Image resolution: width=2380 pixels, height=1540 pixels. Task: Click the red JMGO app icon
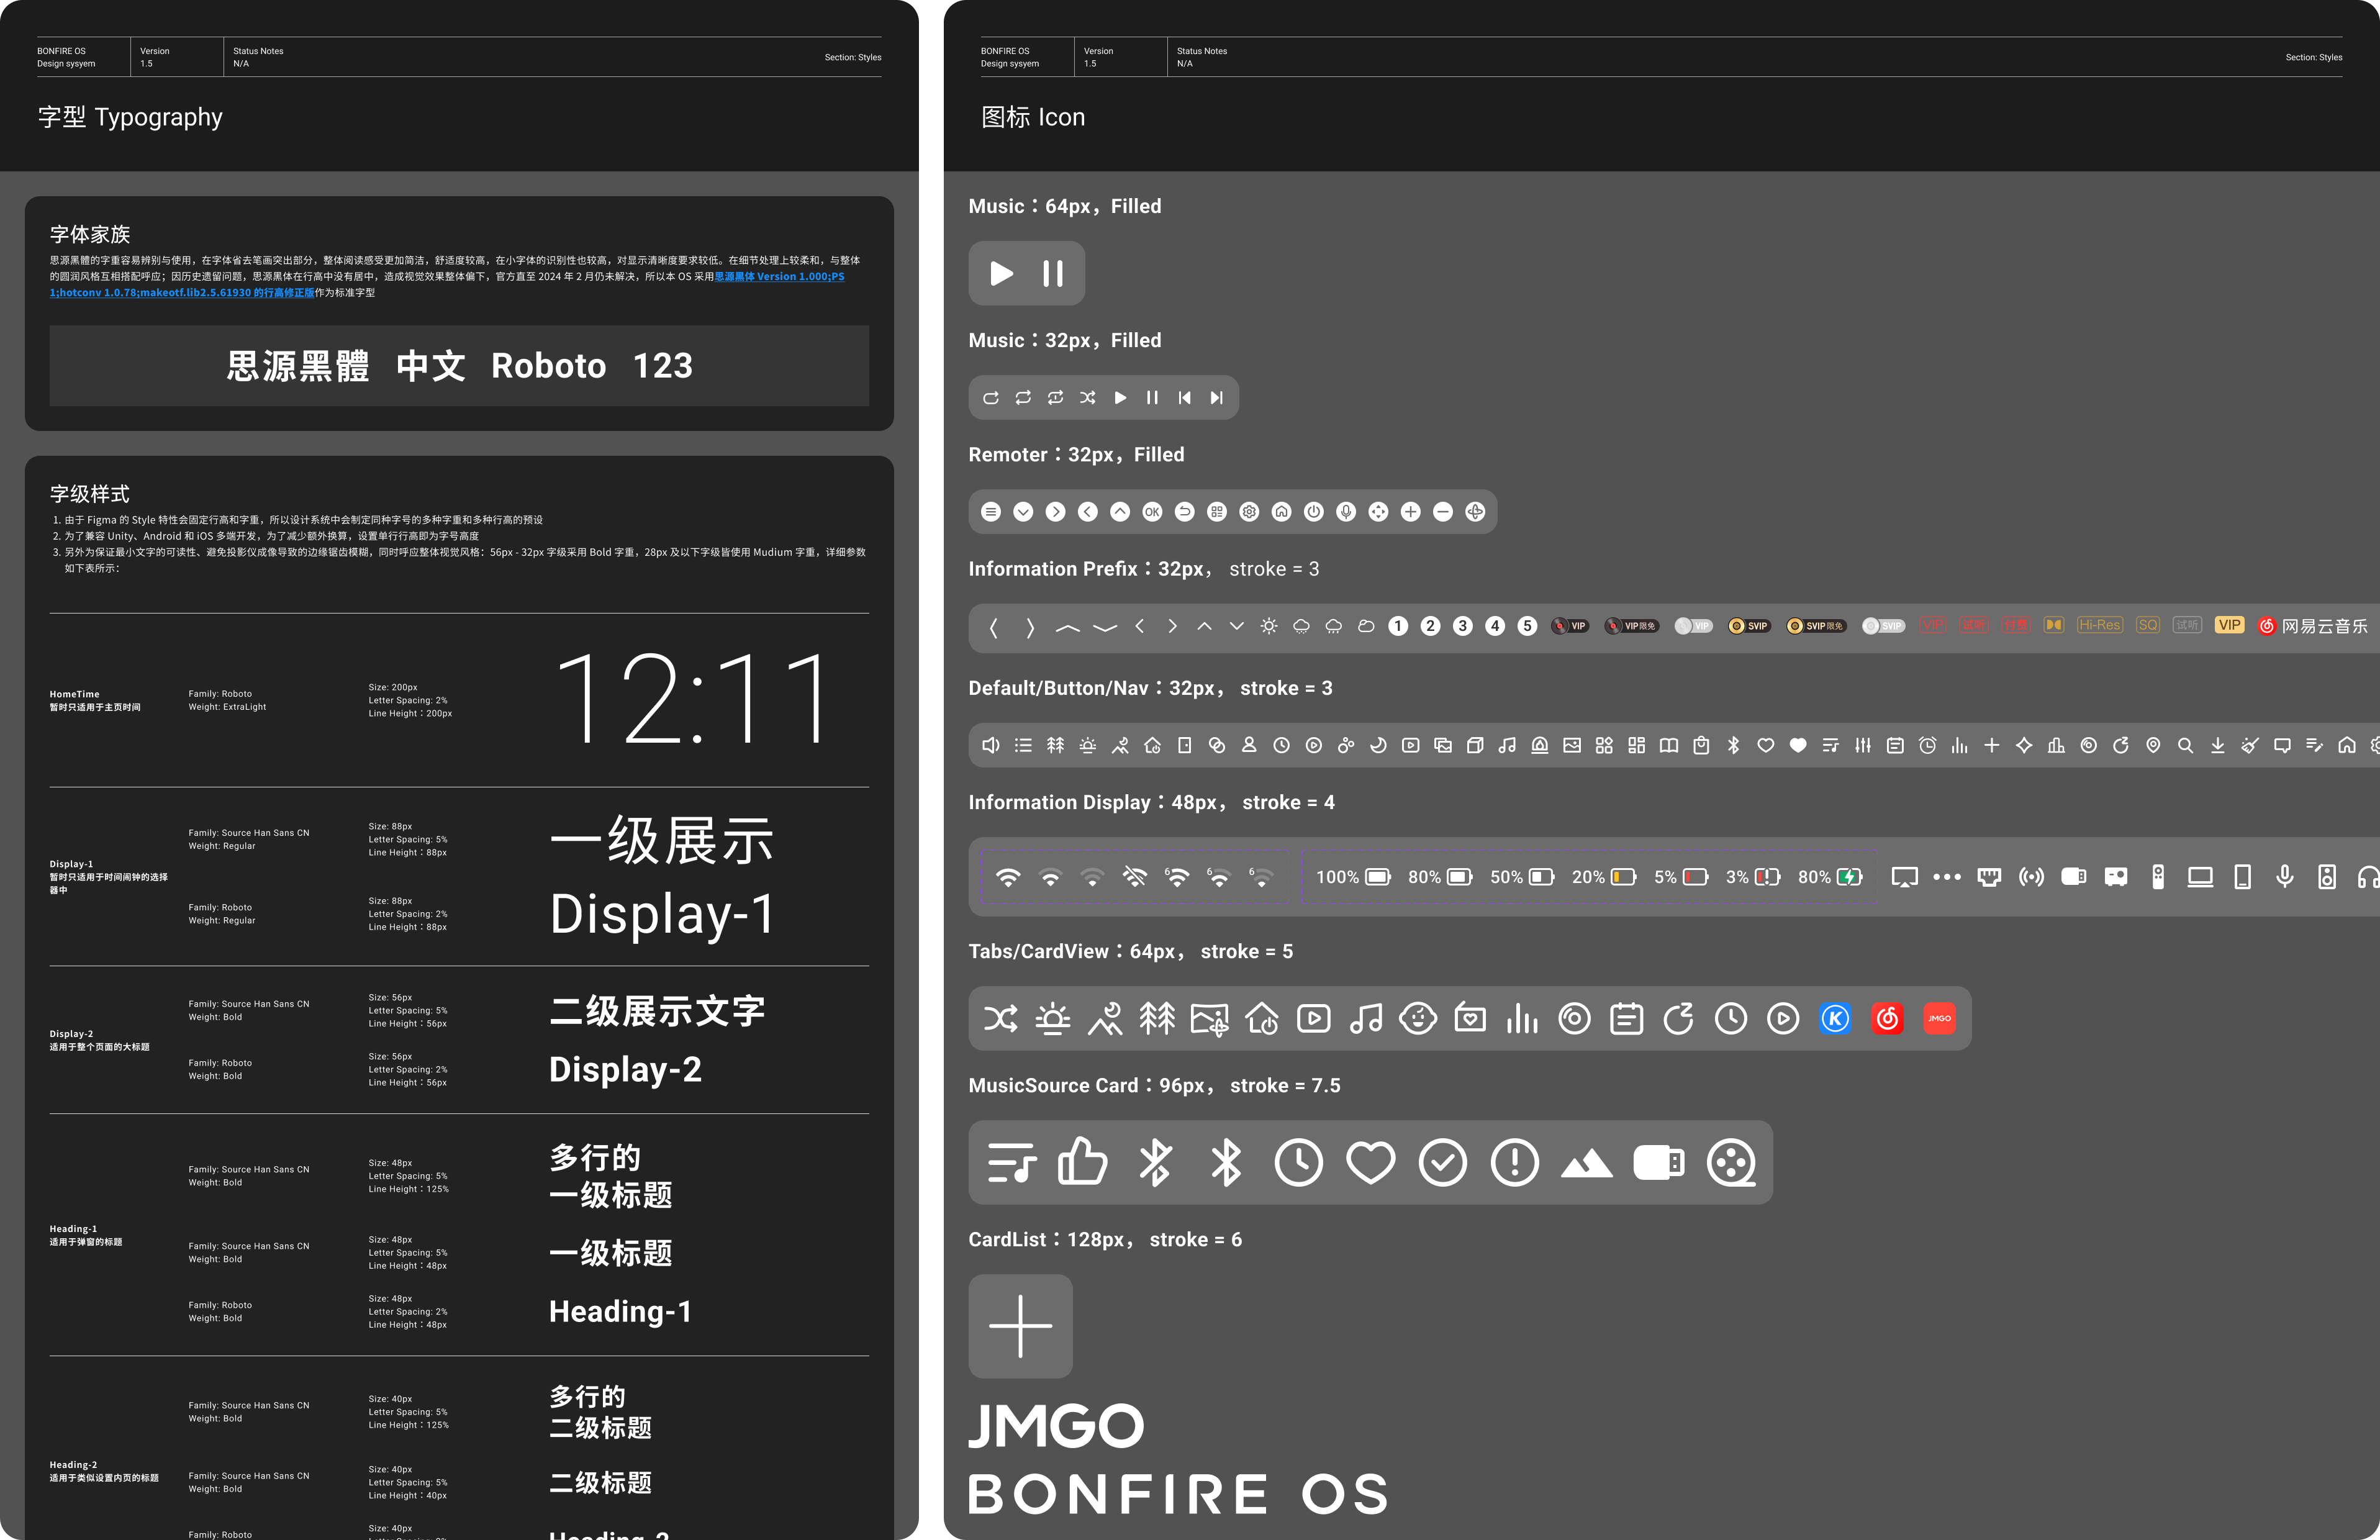(x=1939, y=1018)
